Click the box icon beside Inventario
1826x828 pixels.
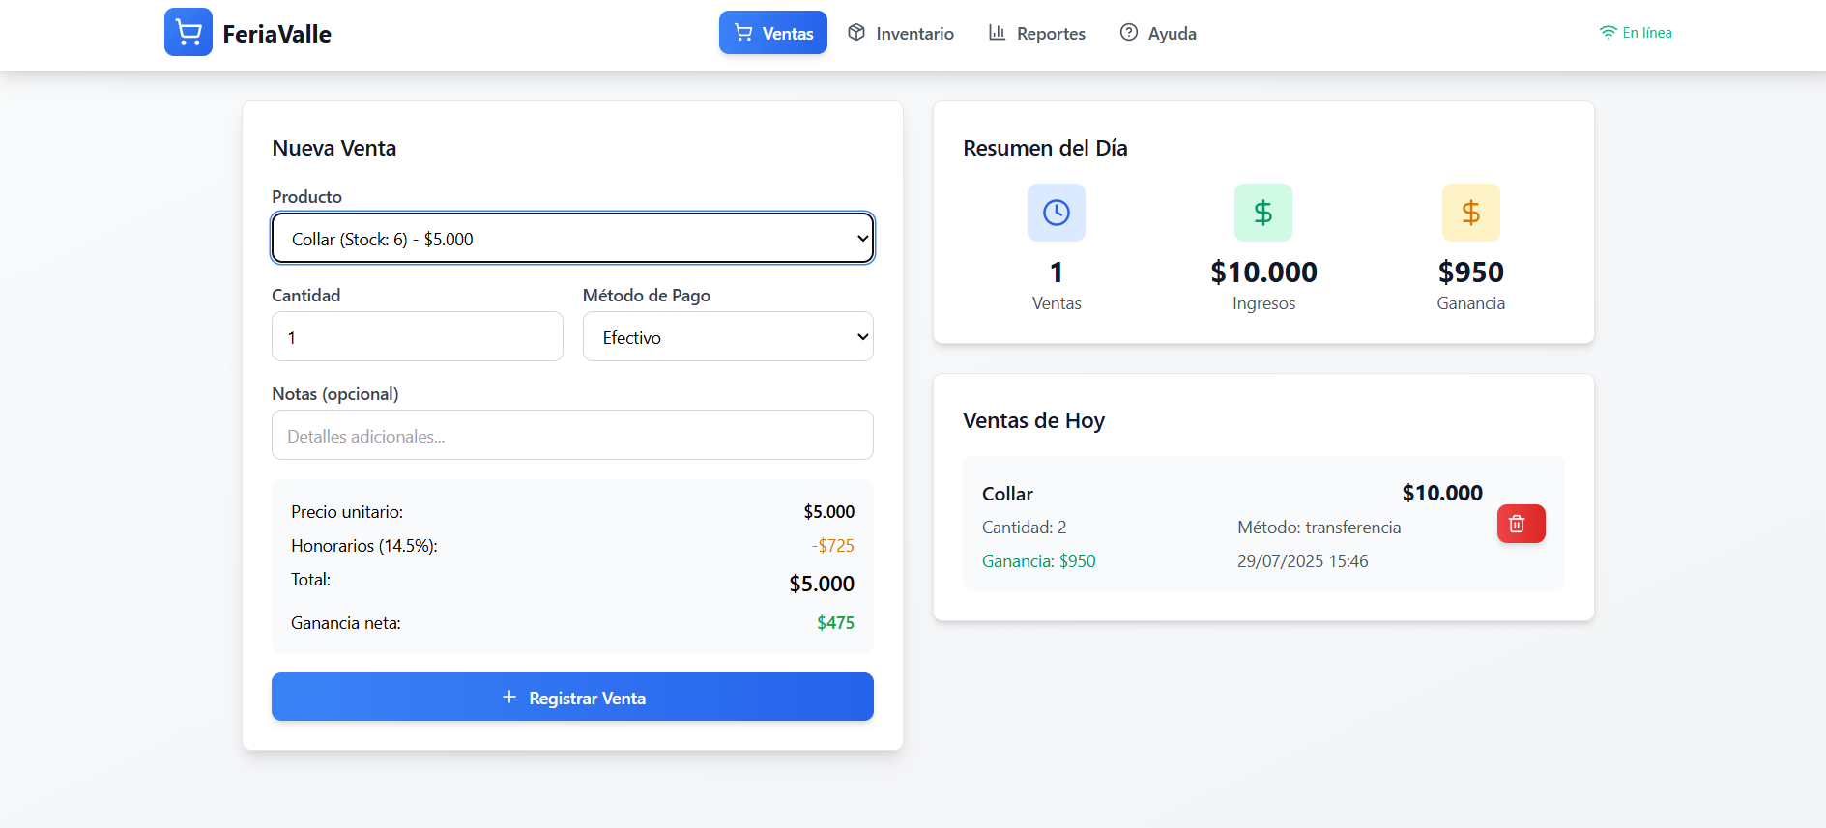[x=856, y=33]
